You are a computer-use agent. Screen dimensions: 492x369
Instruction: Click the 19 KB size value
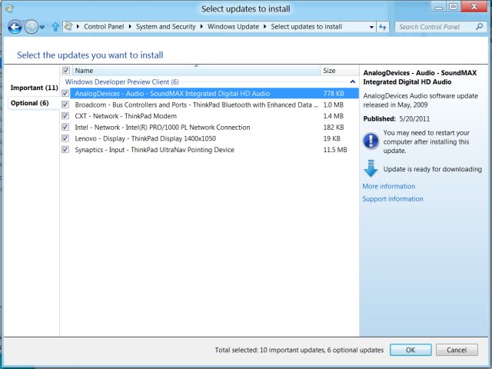coord(331,138)
